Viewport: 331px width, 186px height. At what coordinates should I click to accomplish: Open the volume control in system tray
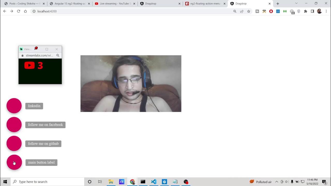(287, 182)
